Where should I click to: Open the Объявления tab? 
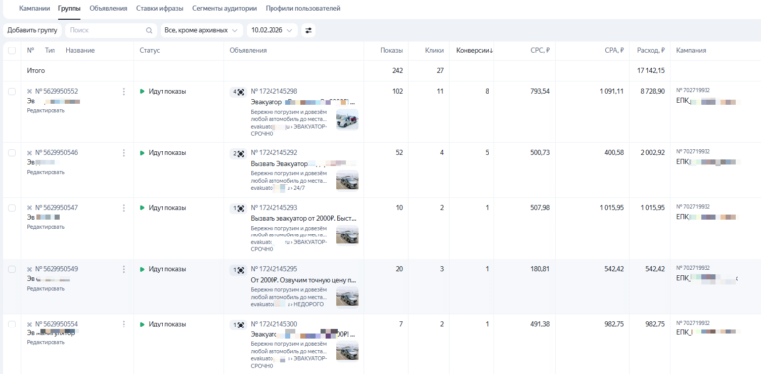[108, 8]
